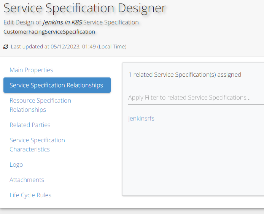Switch to Service Specification Characteristics
Image resolution: width=264 pixels, height=214 pixels.
pyautogui.click(x=37, y=145)
